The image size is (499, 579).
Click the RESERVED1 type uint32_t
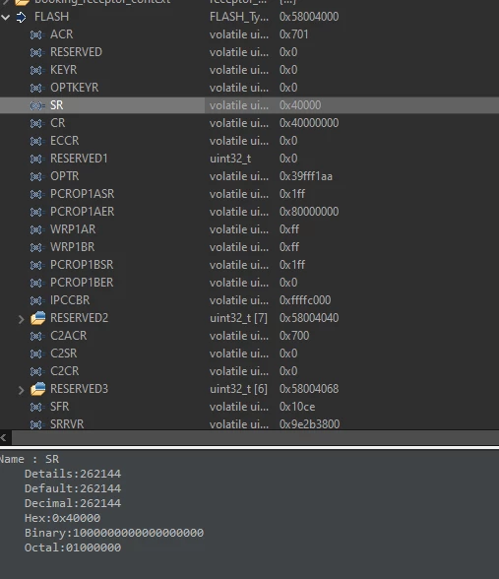pyautogui.click(x=230, y=159)
